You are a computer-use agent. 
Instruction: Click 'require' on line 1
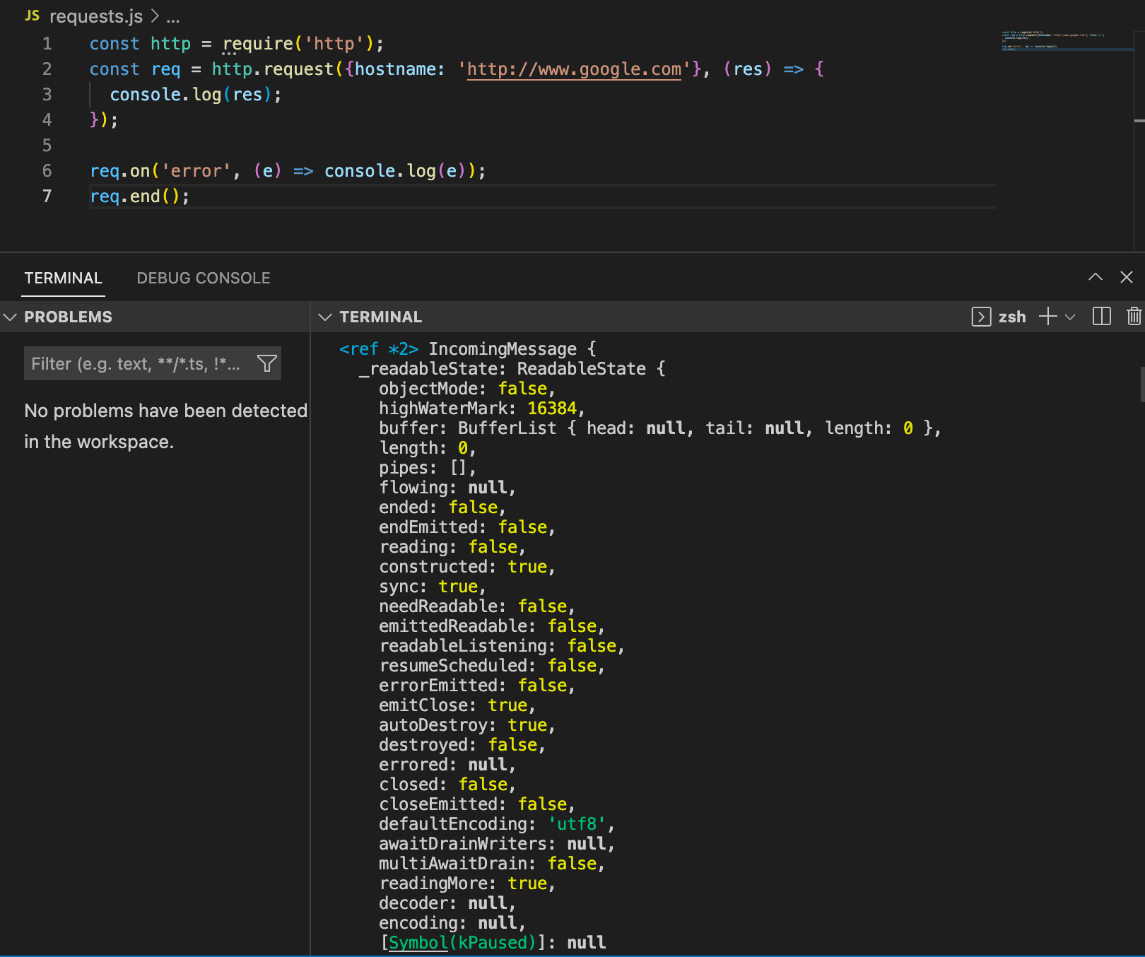(x=258, y=44)
